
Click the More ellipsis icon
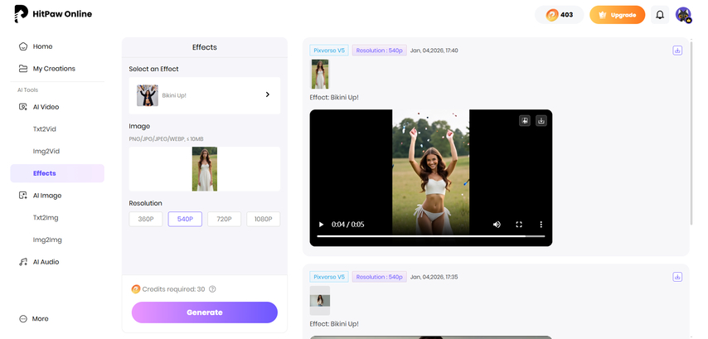[23, 318]
